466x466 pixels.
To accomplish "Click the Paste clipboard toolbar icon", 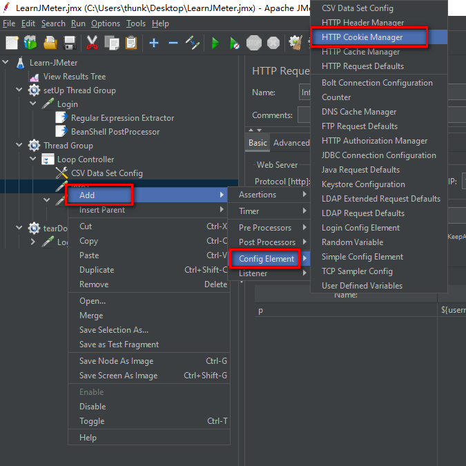I will [131, 43].
